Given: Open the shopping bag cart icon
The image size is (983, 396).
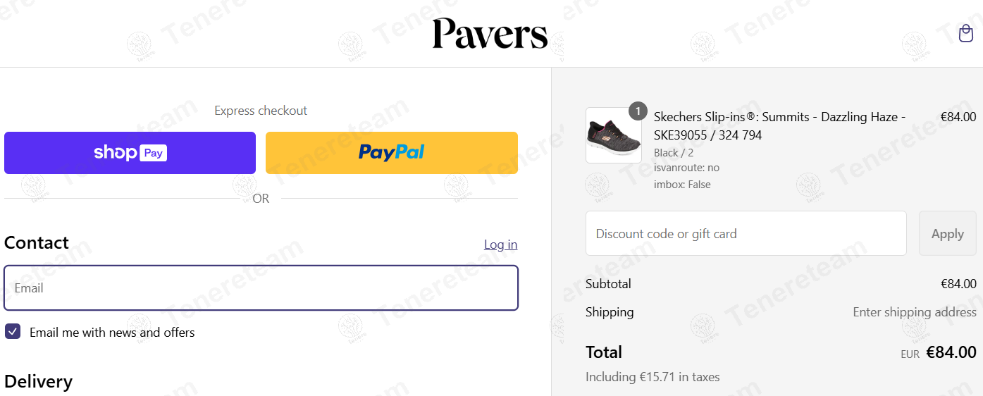Looking at the screenshot, I should click(965, 33).
